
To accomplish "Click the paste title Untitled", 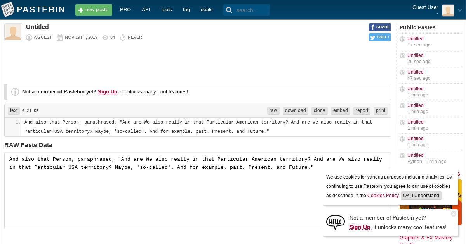I will point(37,27).
